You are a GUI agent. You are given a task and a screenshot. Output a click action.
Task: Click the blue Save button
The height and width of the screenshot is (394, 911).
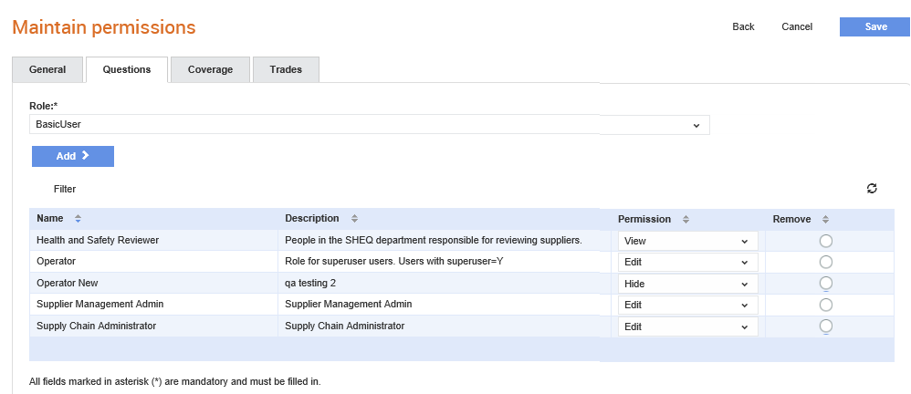point(874,26)
